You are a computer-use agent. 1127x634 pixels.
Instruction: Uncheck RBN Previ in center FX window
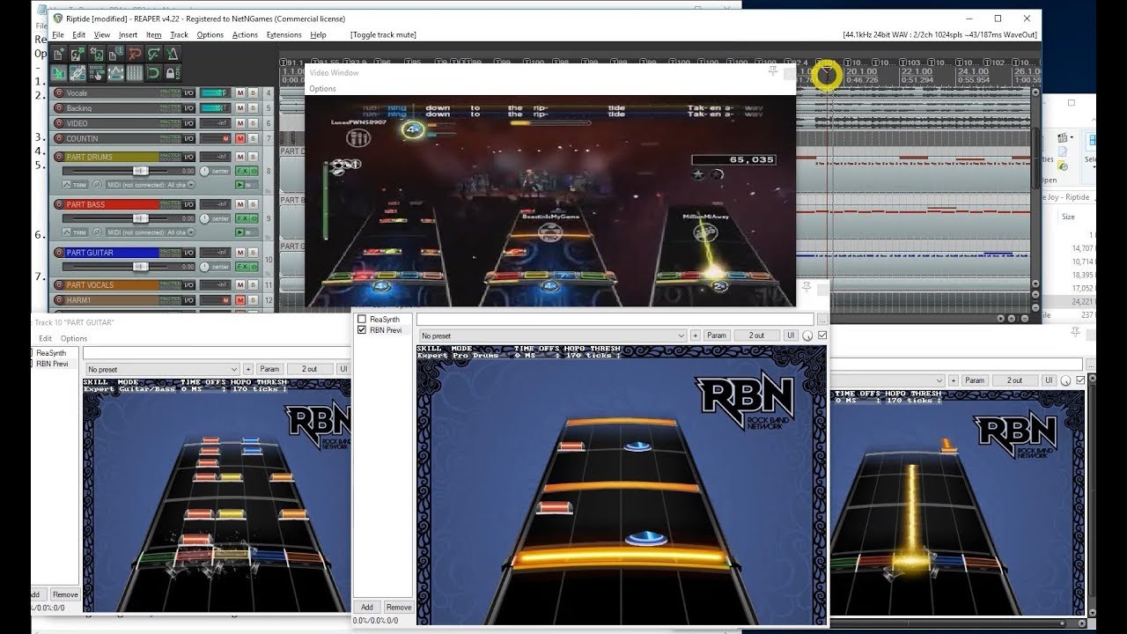pyautogui.click(x=361, y=330)
